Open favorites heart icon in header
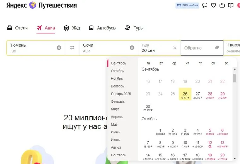240x164 pixels. pos(213,5)
